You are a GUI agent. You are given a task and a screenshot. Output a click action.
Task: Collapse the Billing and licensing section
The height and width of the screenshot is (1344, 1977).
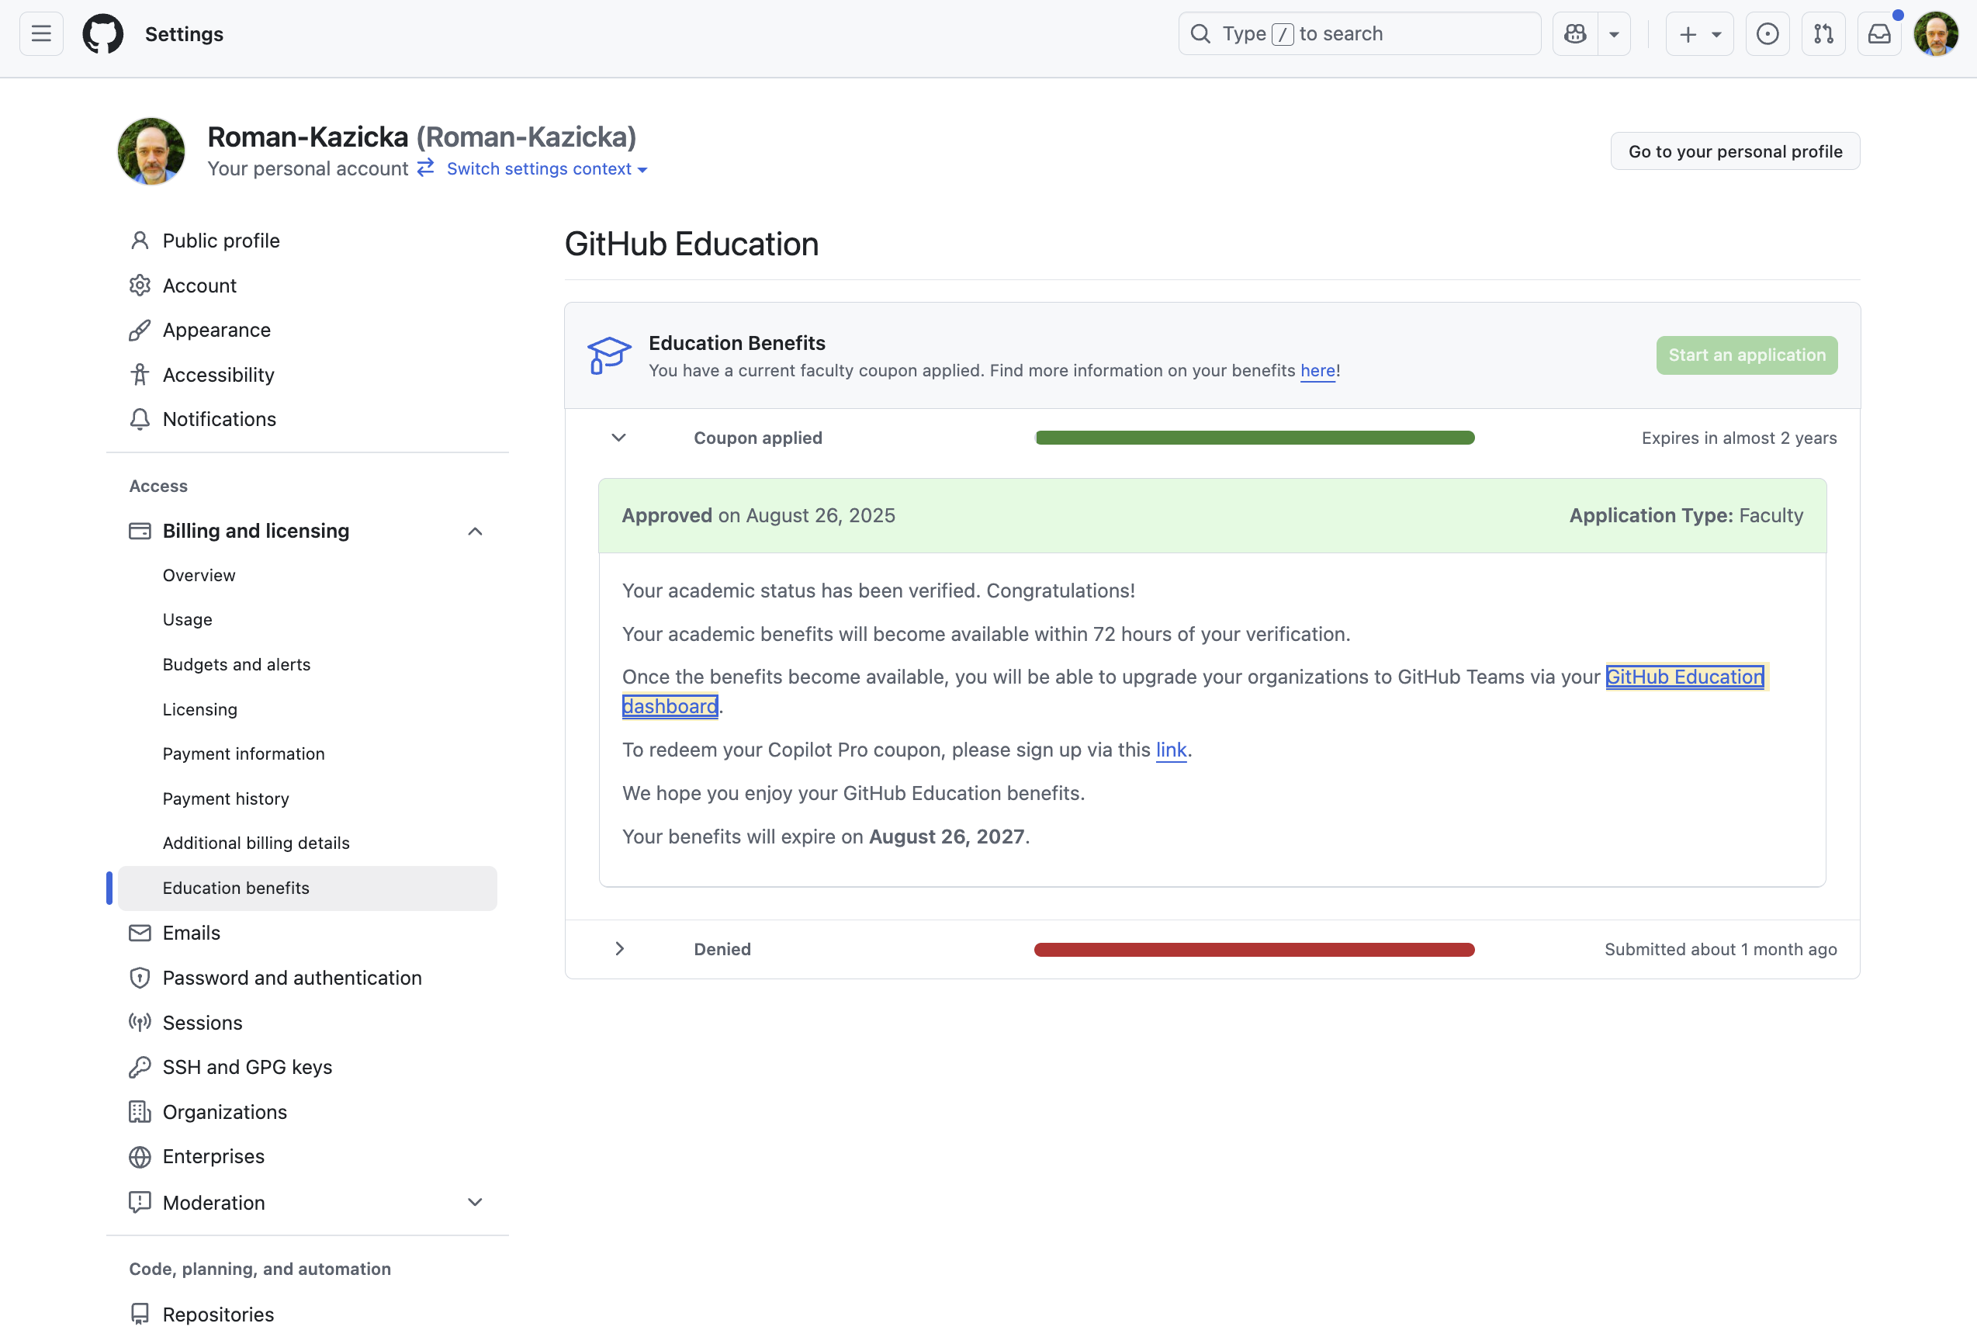[475, 531]
